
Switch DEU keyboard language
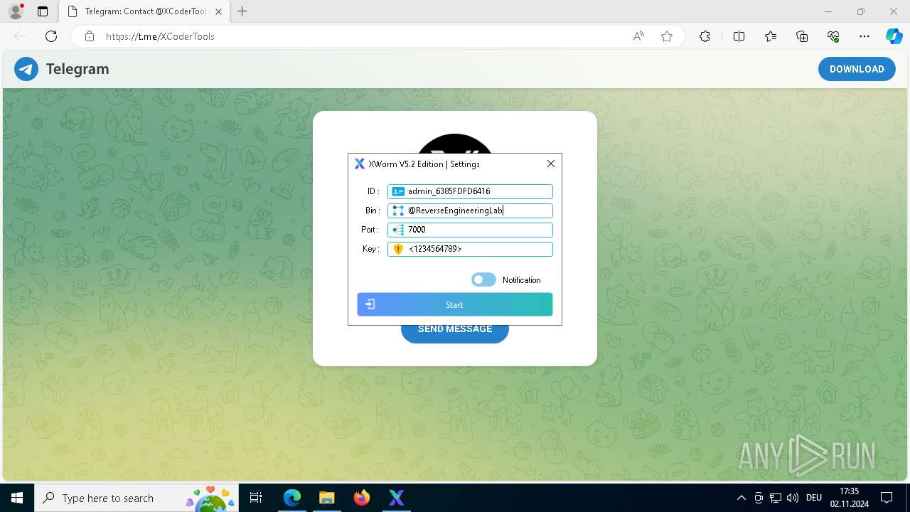[x=814, y=498]
